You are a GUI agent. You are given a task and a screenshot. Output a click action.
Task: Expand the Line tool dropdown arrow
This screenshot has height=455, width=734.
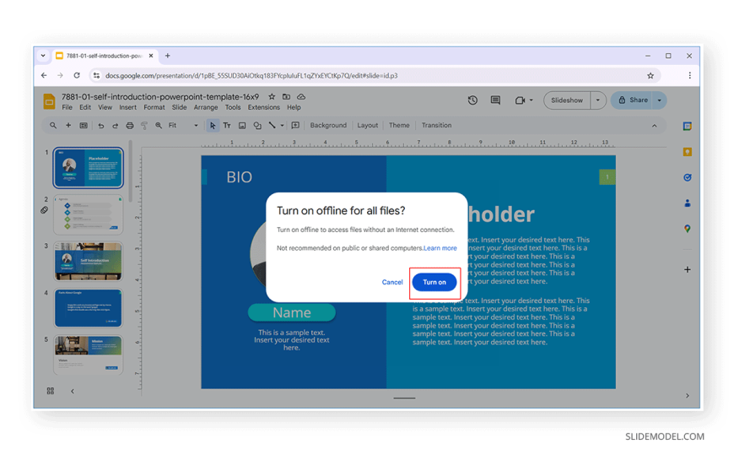282,126
